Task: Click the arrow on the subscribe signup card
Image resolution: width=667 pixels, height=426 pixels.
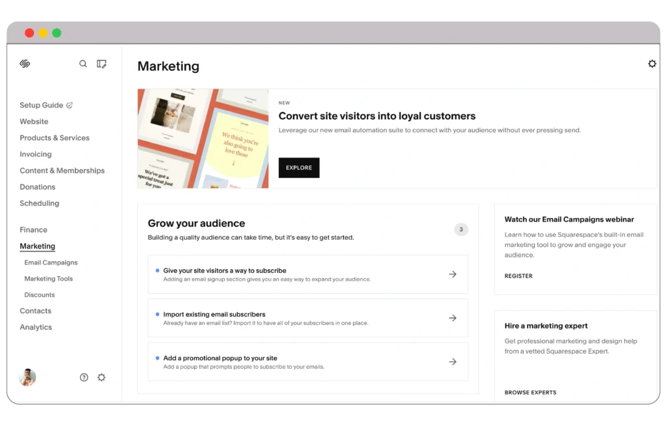Action: 453,274
